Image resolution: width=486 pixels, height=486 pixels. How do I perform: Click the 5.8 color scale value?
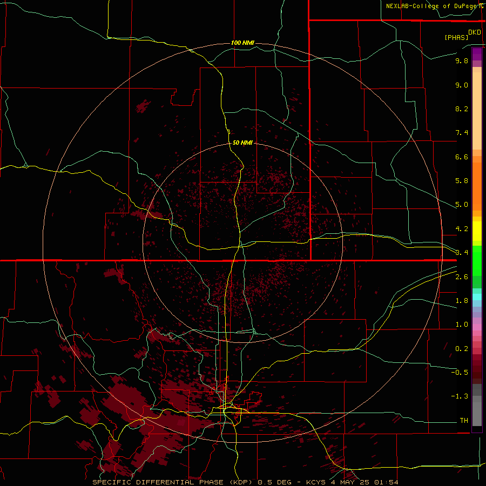point(462,181)
